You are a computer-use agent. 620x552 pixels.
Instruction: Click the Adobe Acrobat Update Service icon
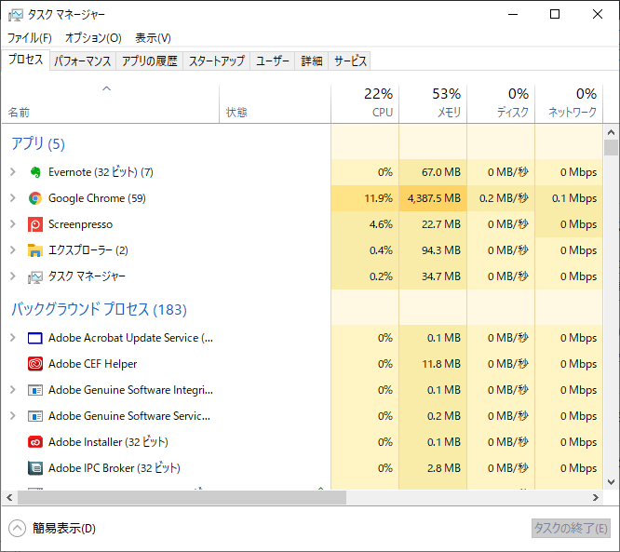point(35,338)
